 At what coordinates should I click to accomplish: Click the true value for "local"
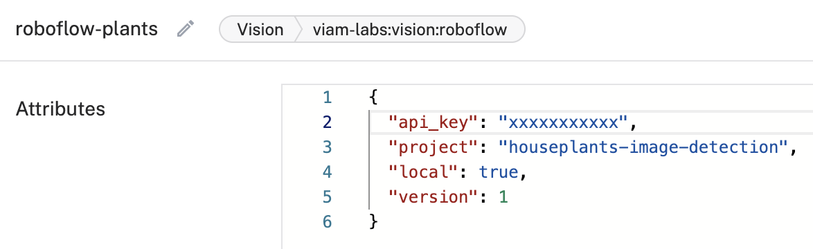click(x=499, y=172)
